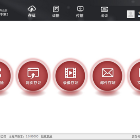Click the user avatar picture
Viewport: 140px width, 140px height.
click(x=131, y=14)
